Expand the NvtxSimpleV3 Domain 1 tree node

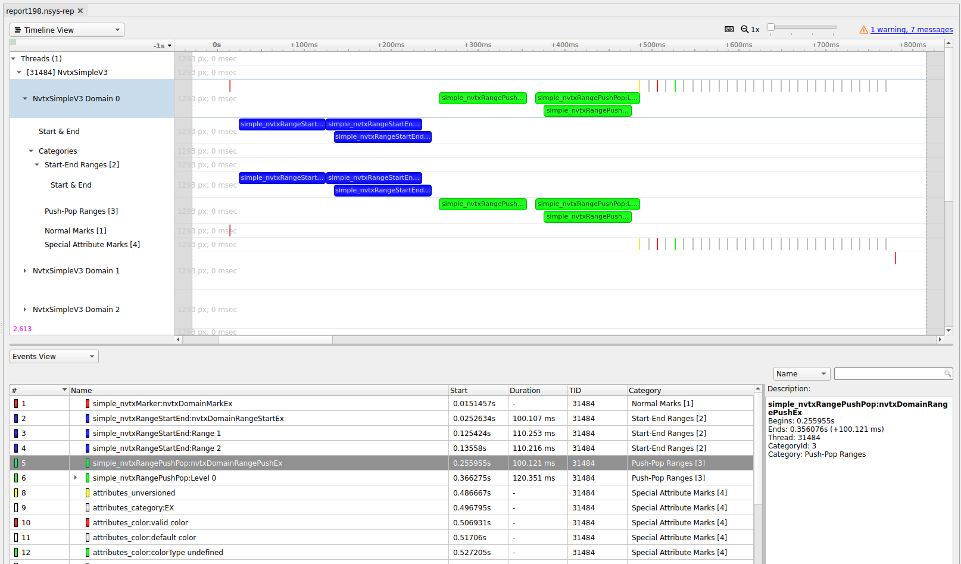(24, 270)
